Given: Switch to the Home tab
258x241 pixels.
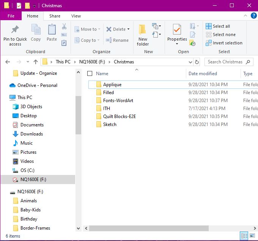Looking at the screenshot, I should (33, 16).
